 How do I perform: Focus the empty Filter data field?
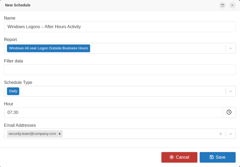click(x=120, y=70)
